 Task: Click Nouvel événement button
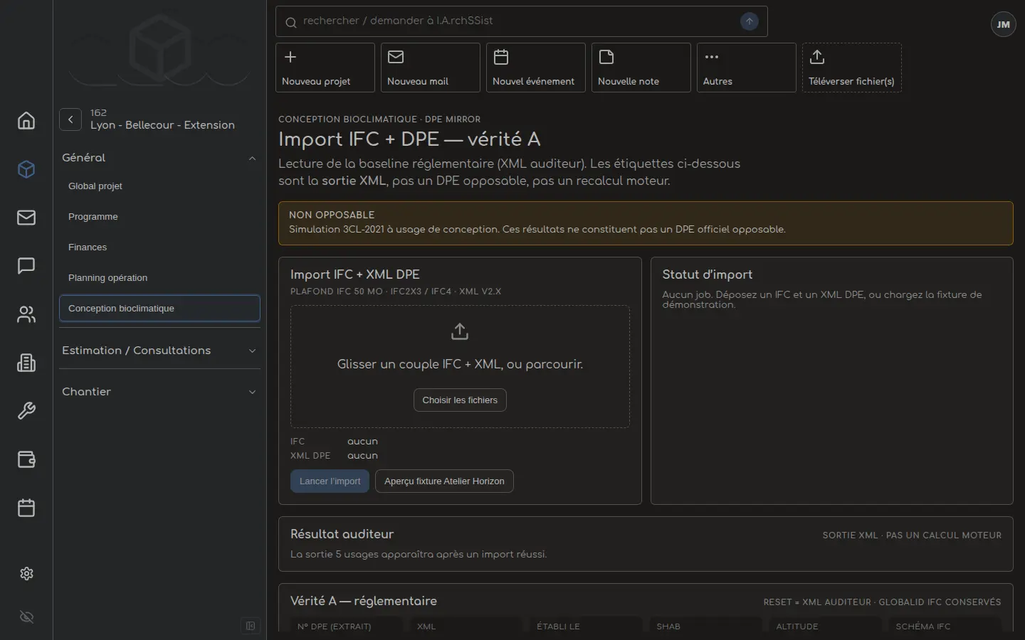click(536, 68)
